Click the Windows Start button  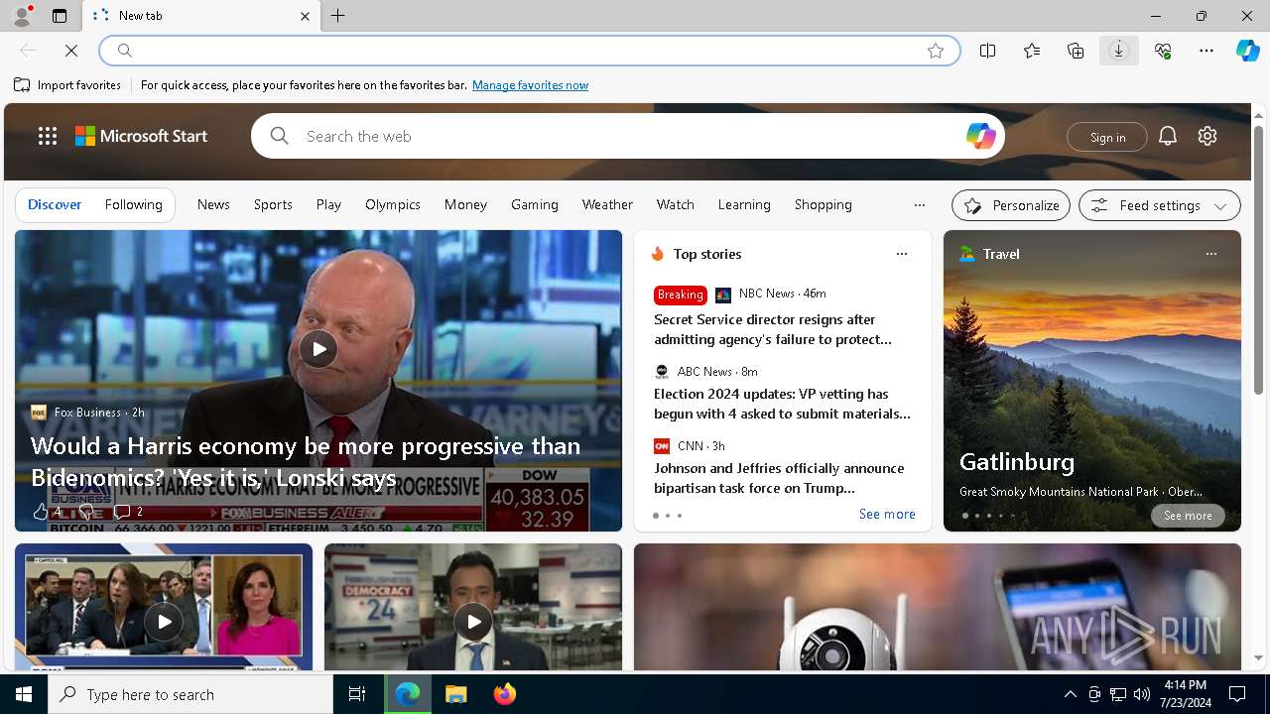24,694
